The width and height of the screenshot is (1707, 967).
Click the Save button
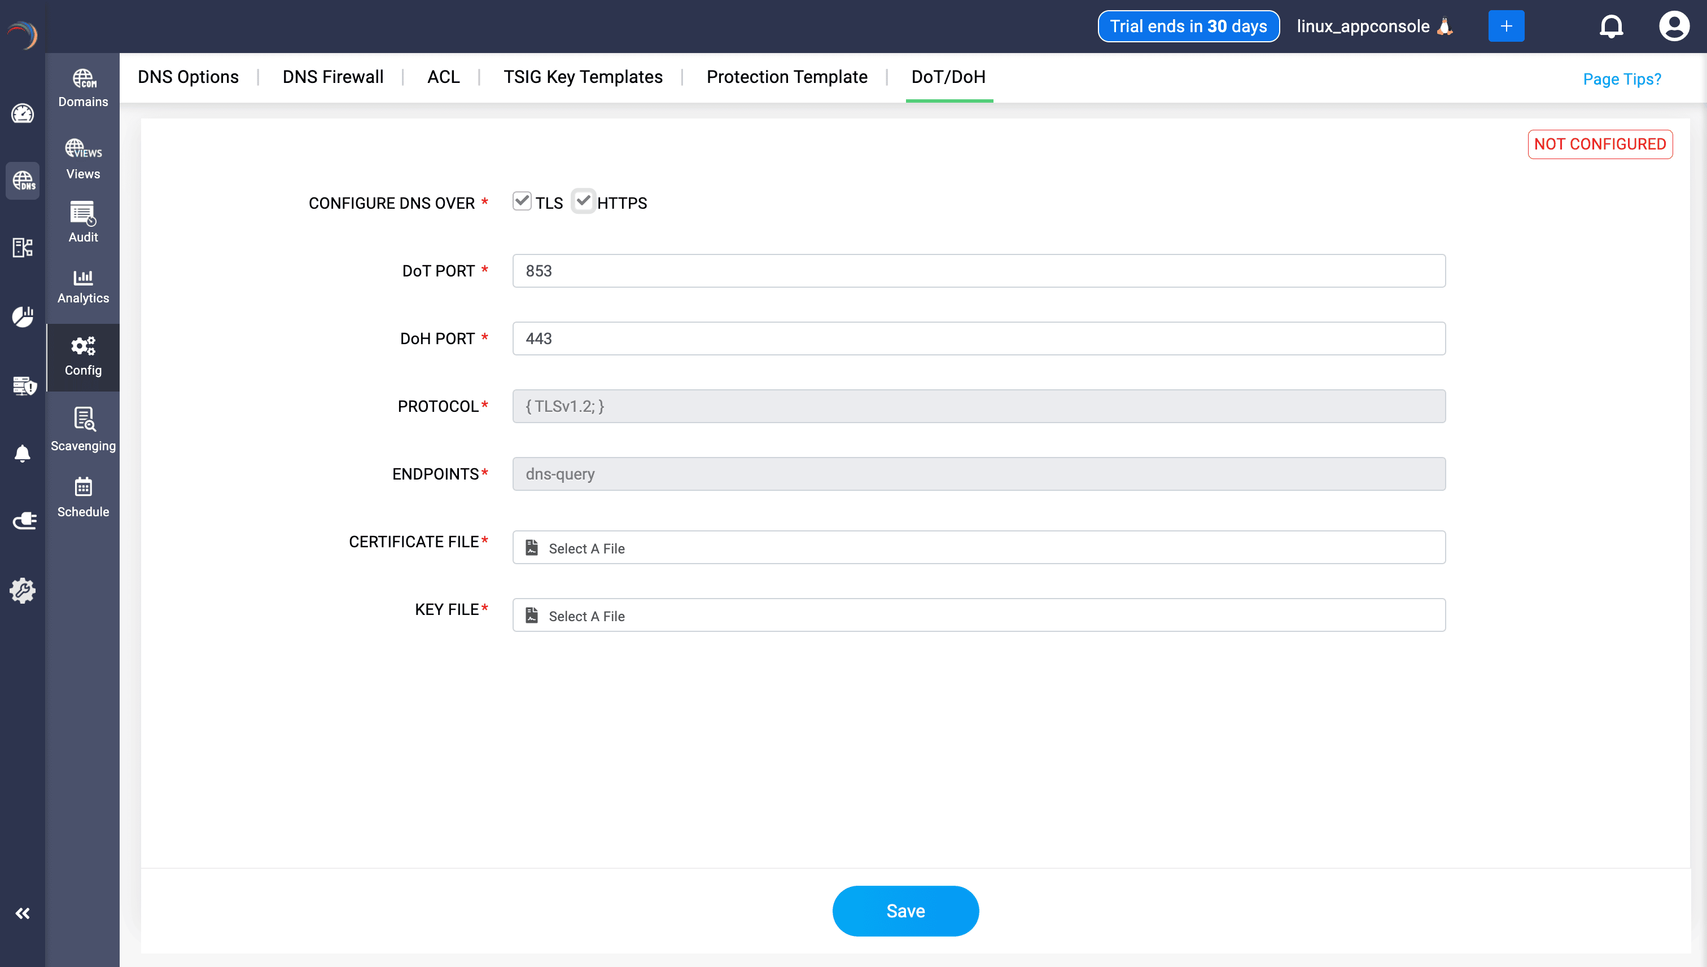905,911
